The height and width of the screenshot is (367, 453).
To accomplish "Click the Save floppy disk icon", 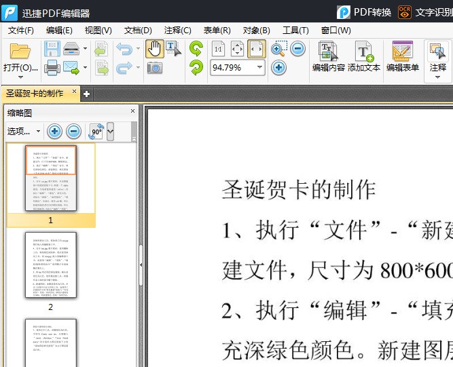I will [x=52, y=49].
